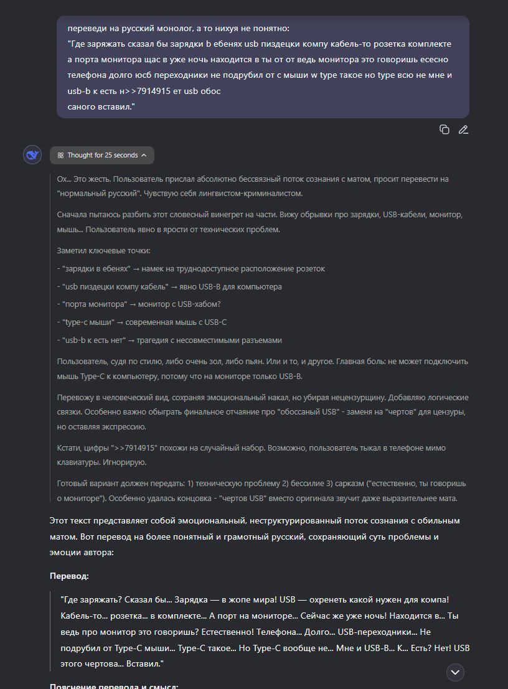Click the reasoning paragraph starting "Сначала пытаюсь разбить"
The image size is (508, 689).
259,222
